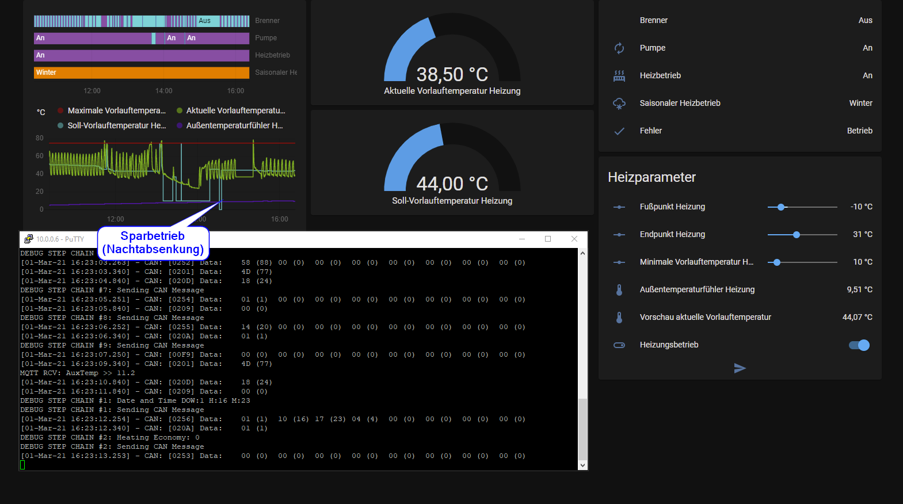This screenshot has height=504, width=903.
Task: Click the temperature line chart
Action: click(x=173, y=174)
